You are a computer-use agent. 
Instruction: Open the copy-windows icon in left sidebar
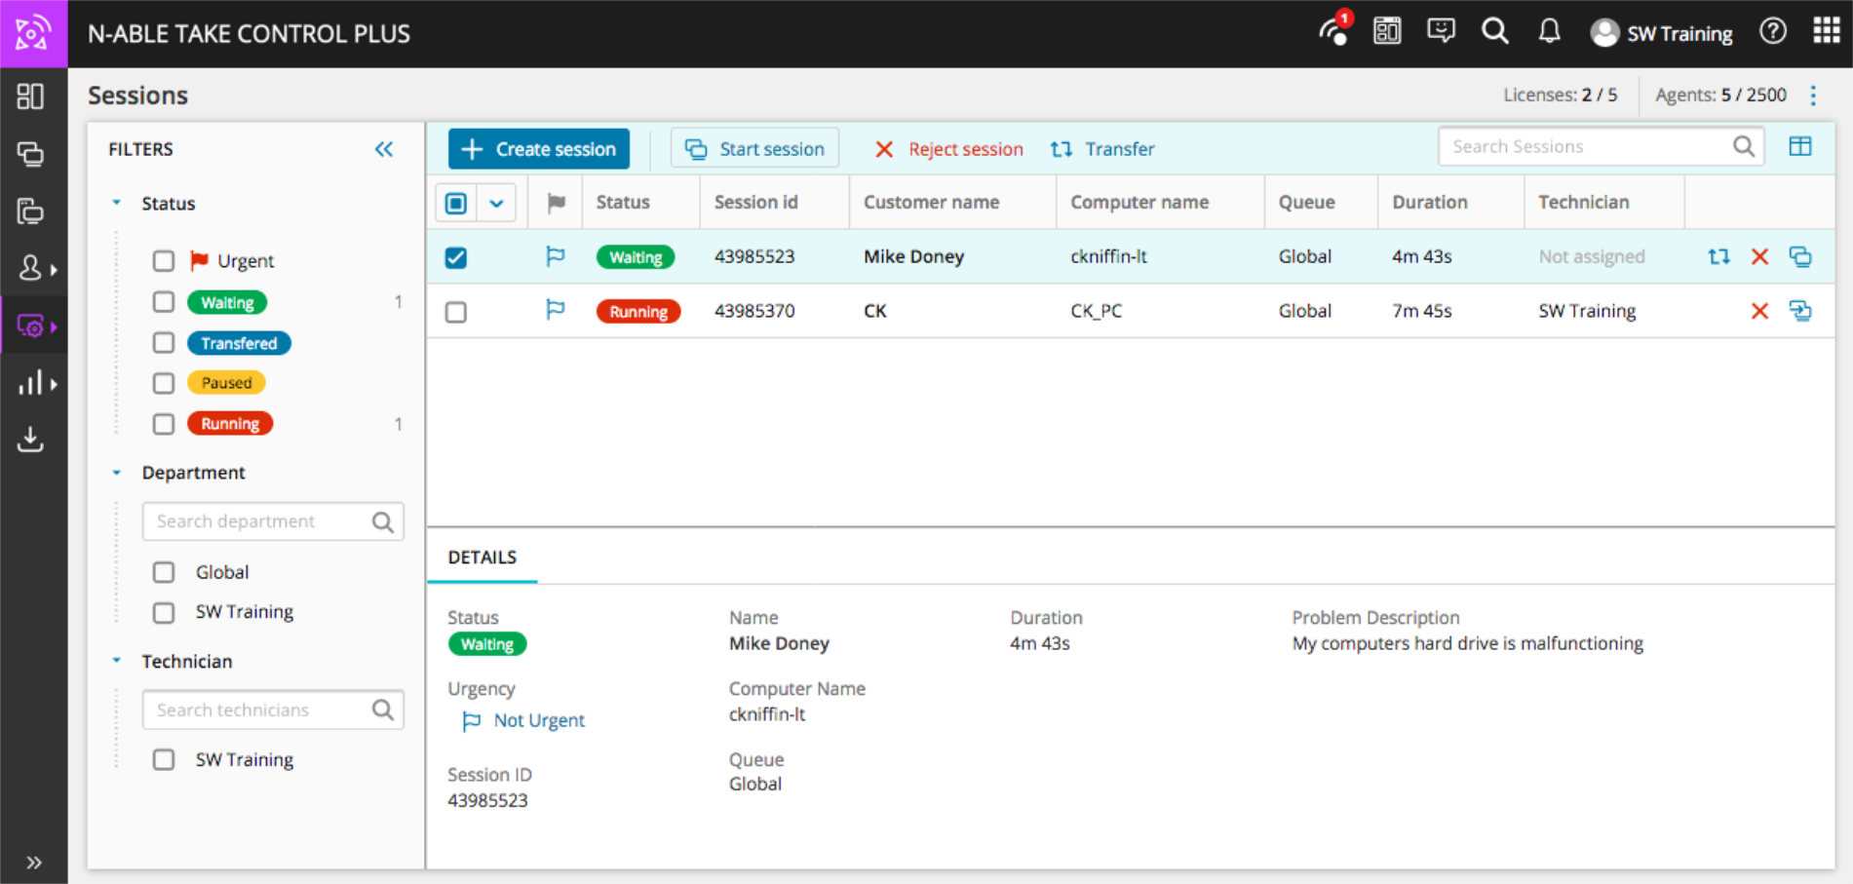30,211
